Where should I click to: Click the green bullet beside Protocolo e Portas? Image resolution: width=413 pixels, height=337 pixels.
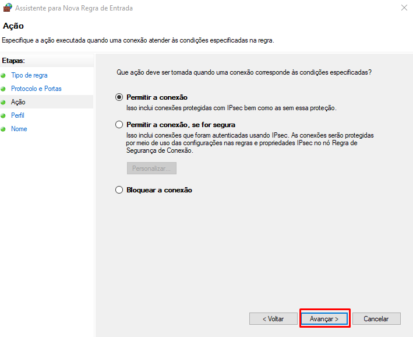pyautogui.click(x=3, y=89)
